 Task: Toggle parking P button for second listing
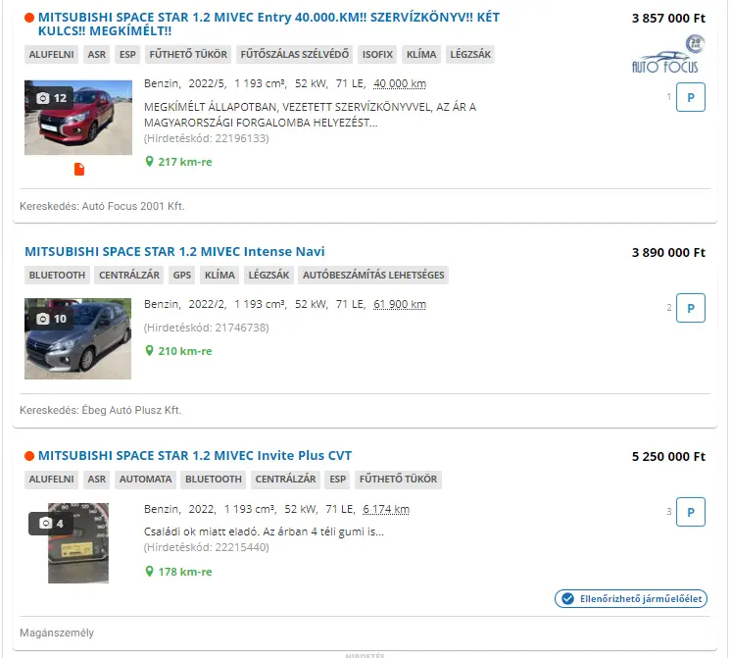pos(691,308)
